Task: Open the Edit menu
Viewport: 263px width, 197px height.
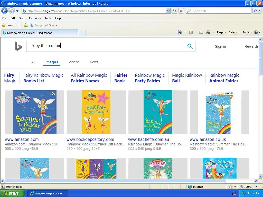Action: click(x=13, y=18)
